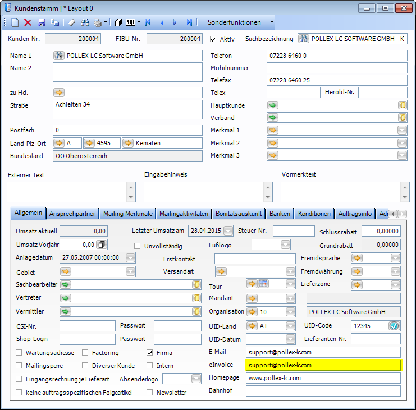Click the UID-Code blue checkmark validation icon
Screen dimensions: 416x410
click(x=394, y=326)
